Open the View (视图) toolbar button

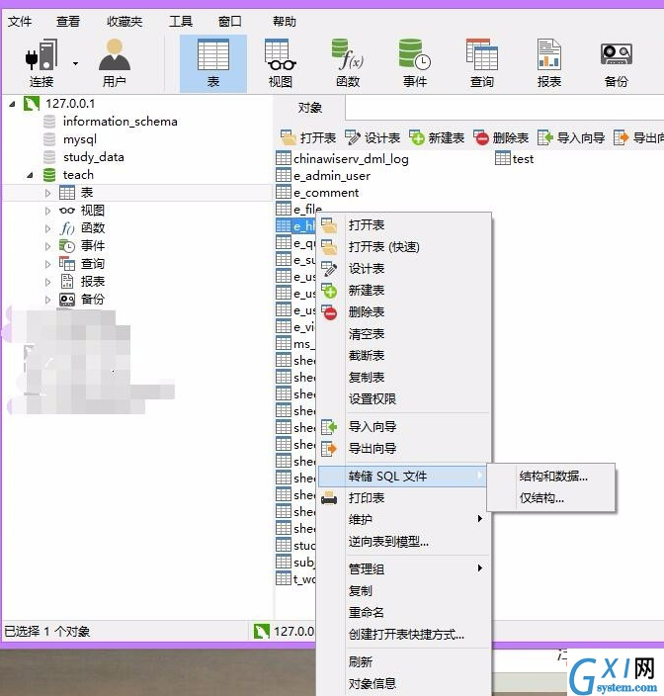pyautogui.click(x=281, y=63)
